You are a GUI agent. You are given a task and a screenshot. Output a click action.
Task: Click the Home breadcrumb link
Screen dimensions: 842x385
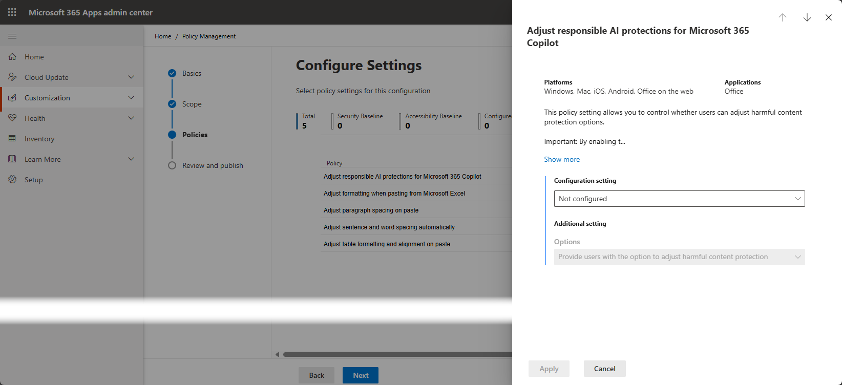[163, 36]
